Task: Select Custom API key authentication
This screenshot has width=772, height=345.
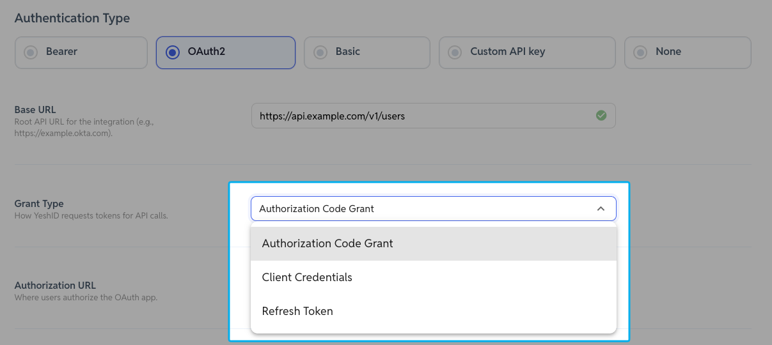Action: point(527,52)
